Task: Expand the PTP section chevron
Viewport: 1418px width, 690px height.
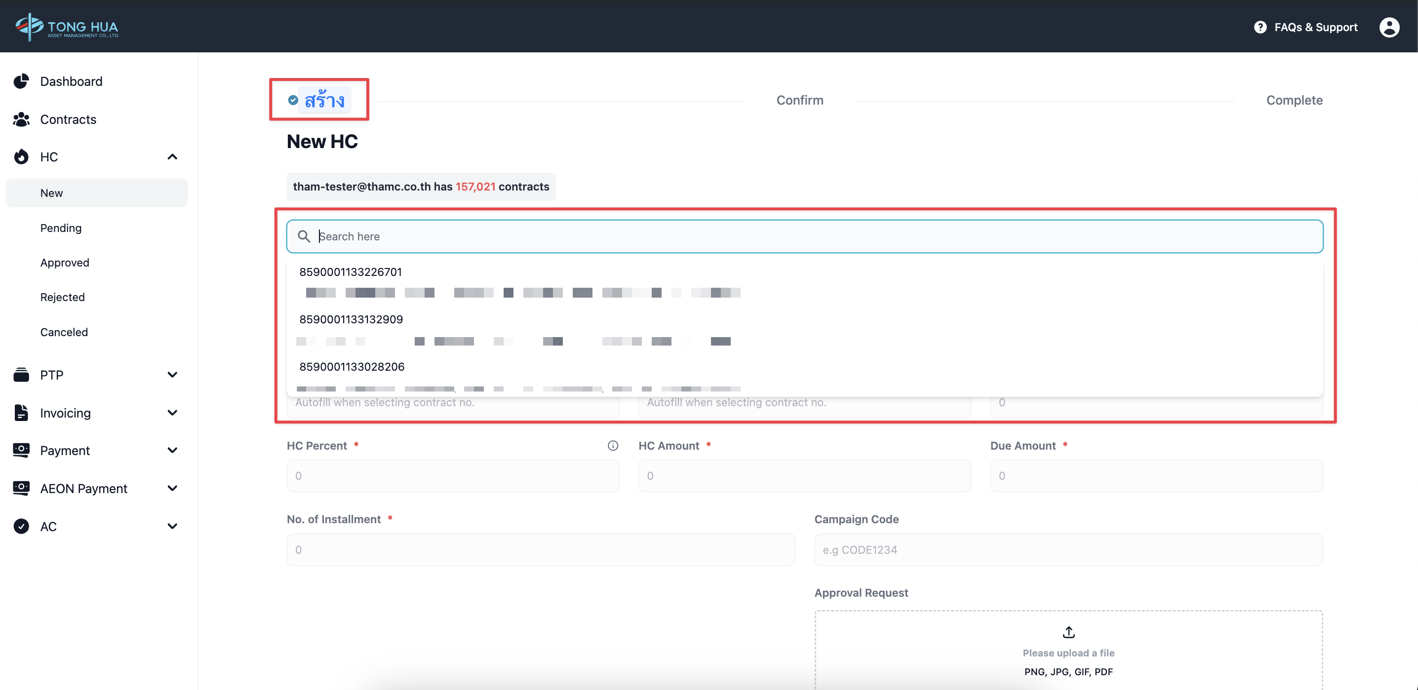Action: [x=172, y=375]
